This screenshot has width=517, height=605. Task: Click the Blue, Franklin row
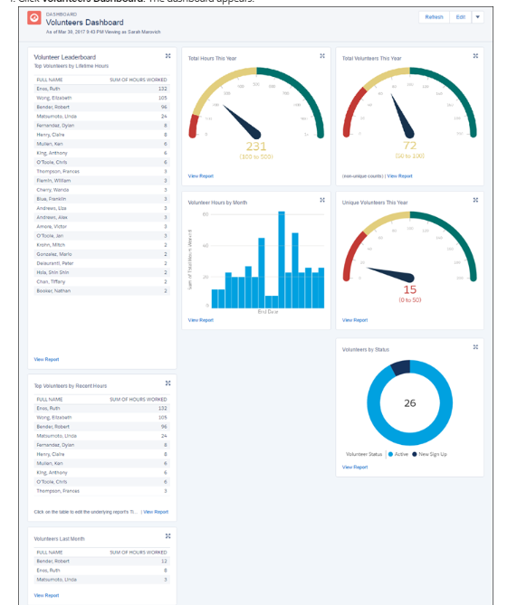(102, 199)
